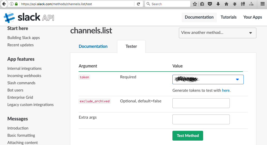Image resolution: width=267 pixels, height=145 pixels.
Task: Click the bug extension icon in toolbar
Action: (x=235, y=4)
